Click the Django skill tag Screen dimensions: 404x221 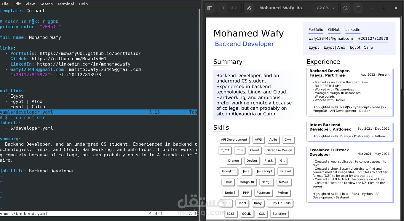[x=233, y=160]
